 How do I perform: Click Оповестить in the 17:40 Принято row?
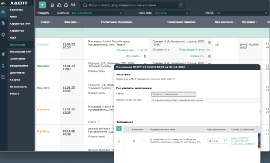coord(96,71)
